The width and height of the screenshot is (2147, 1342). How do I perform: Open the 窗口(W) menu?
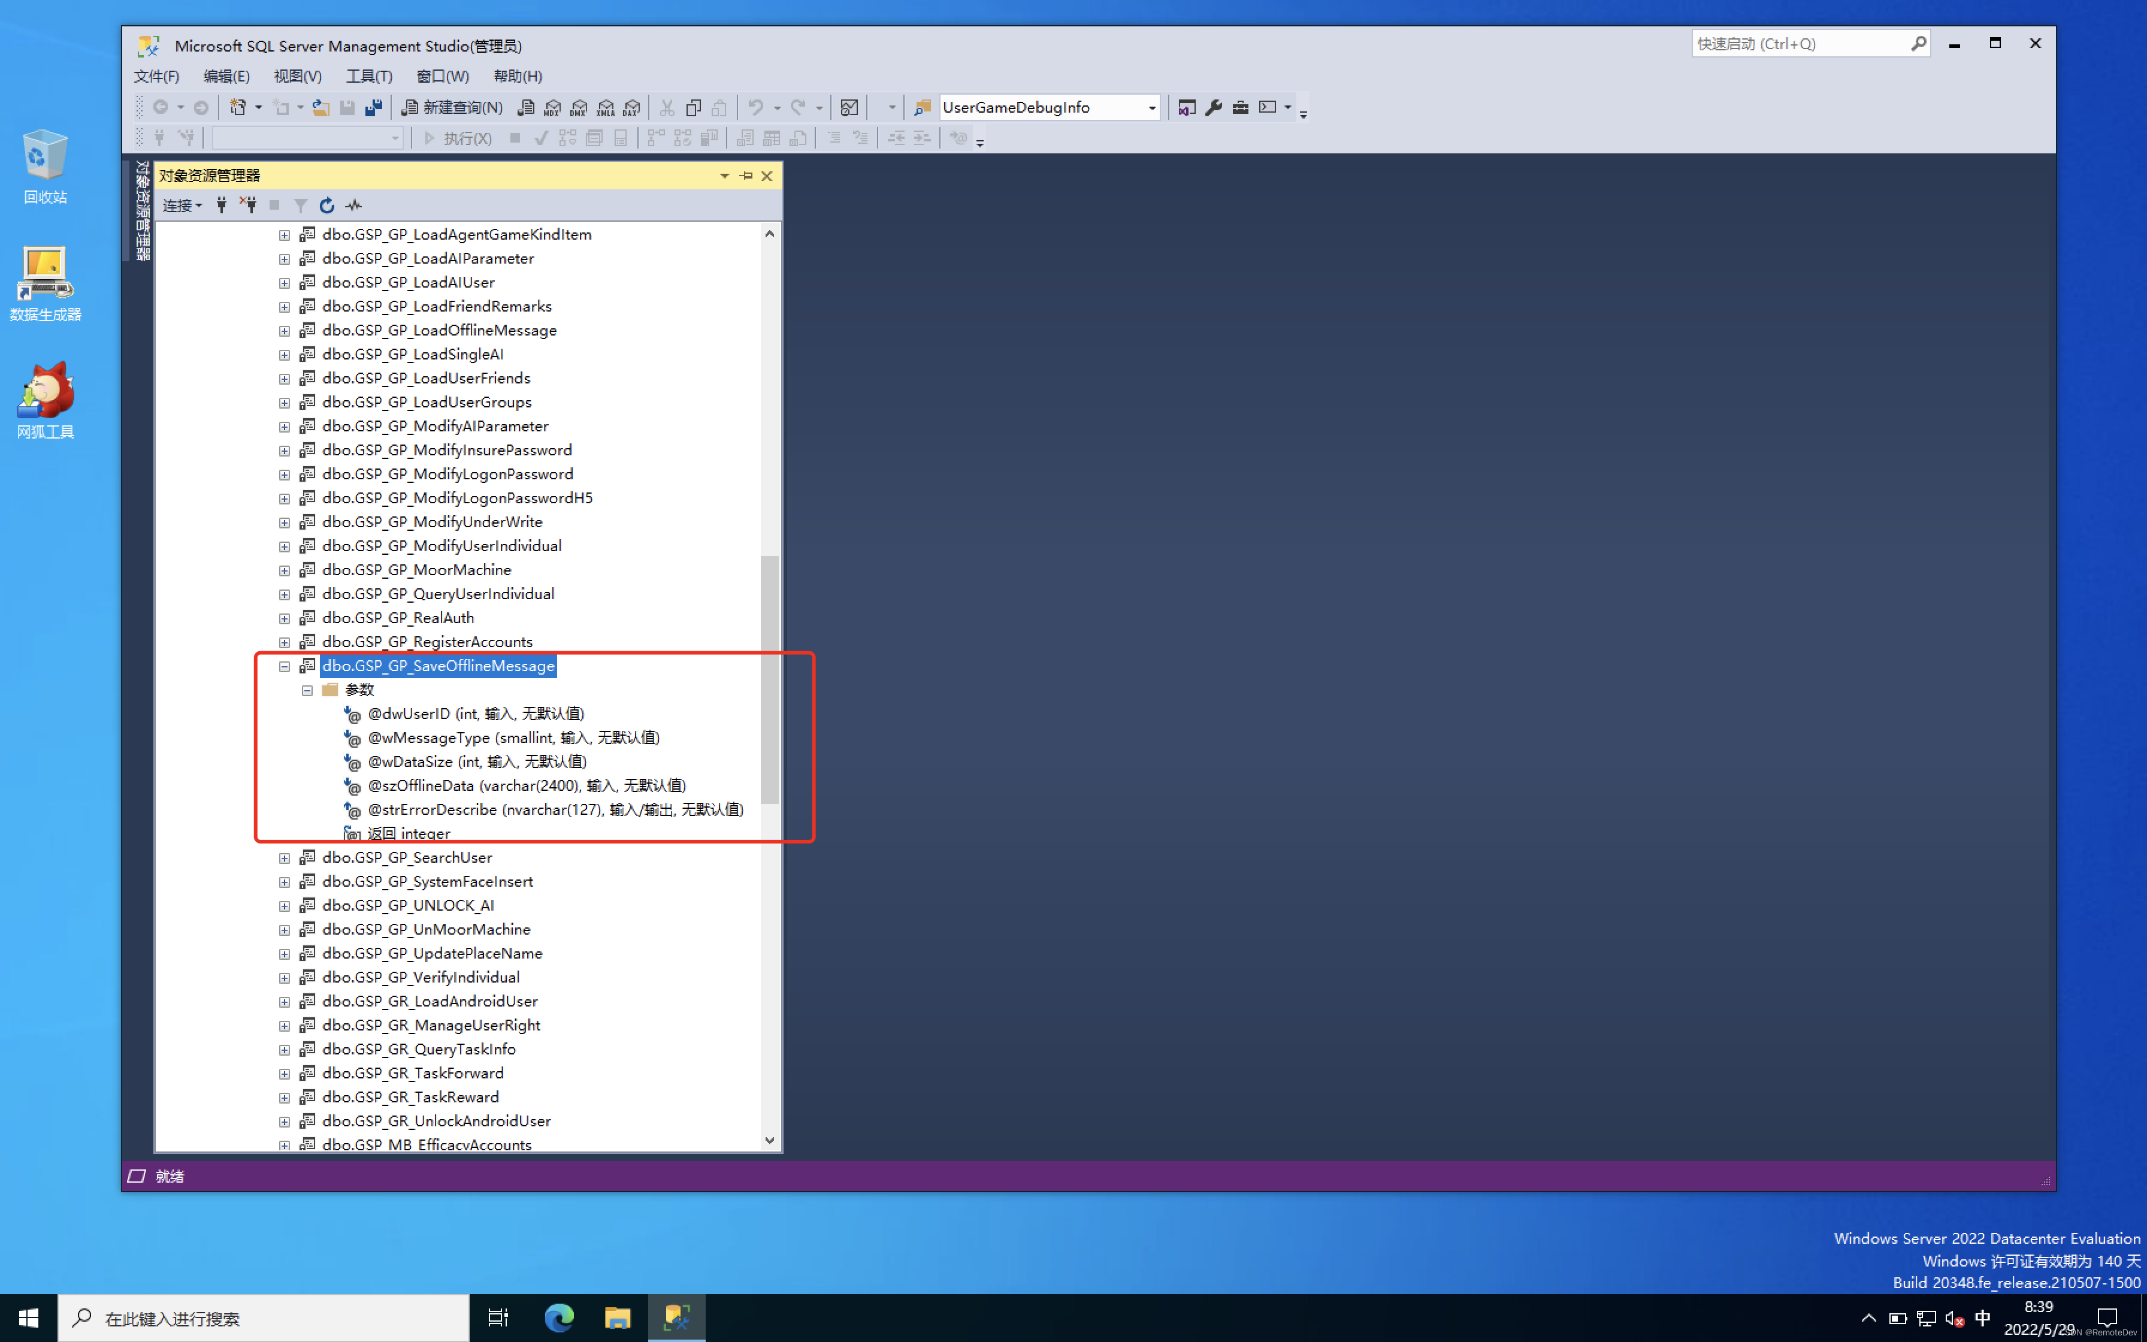click(442, 76)
